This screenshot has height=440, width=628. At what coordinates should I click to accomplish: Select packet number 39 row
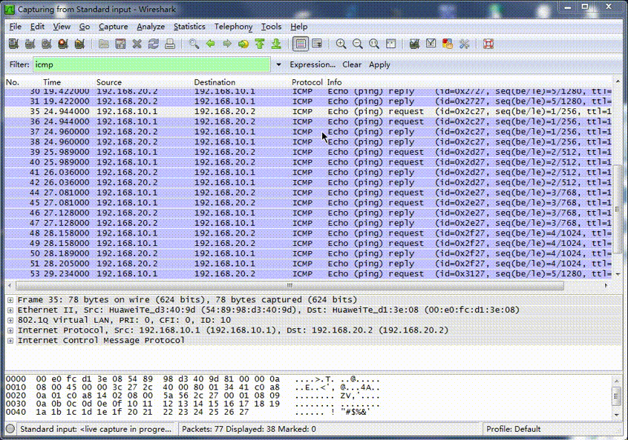[307, 153]
